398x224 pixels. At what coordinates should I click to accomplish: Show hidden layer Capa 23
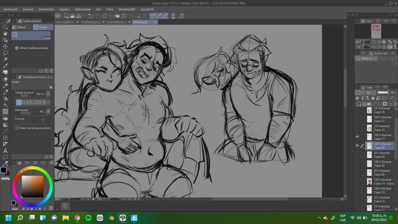358,155
